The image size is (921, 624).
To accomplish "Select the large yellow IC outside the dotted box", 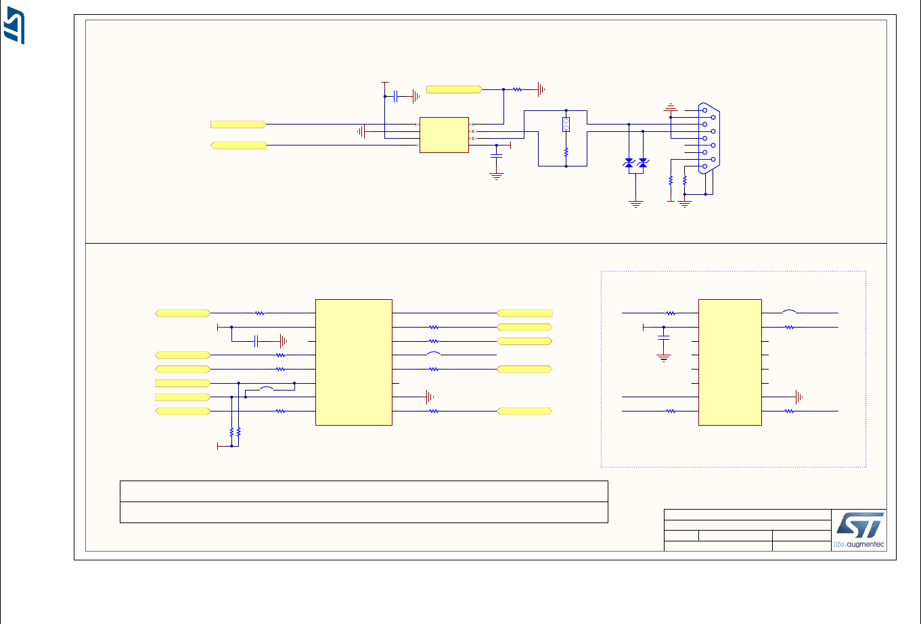I will tap(354, 362).
